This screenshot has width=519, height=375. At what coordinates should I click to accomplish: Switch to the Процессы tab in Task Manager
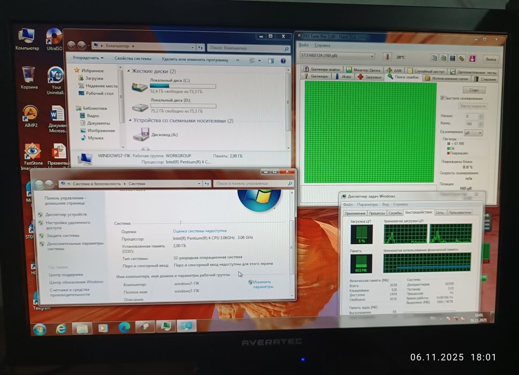coord(377,213)
